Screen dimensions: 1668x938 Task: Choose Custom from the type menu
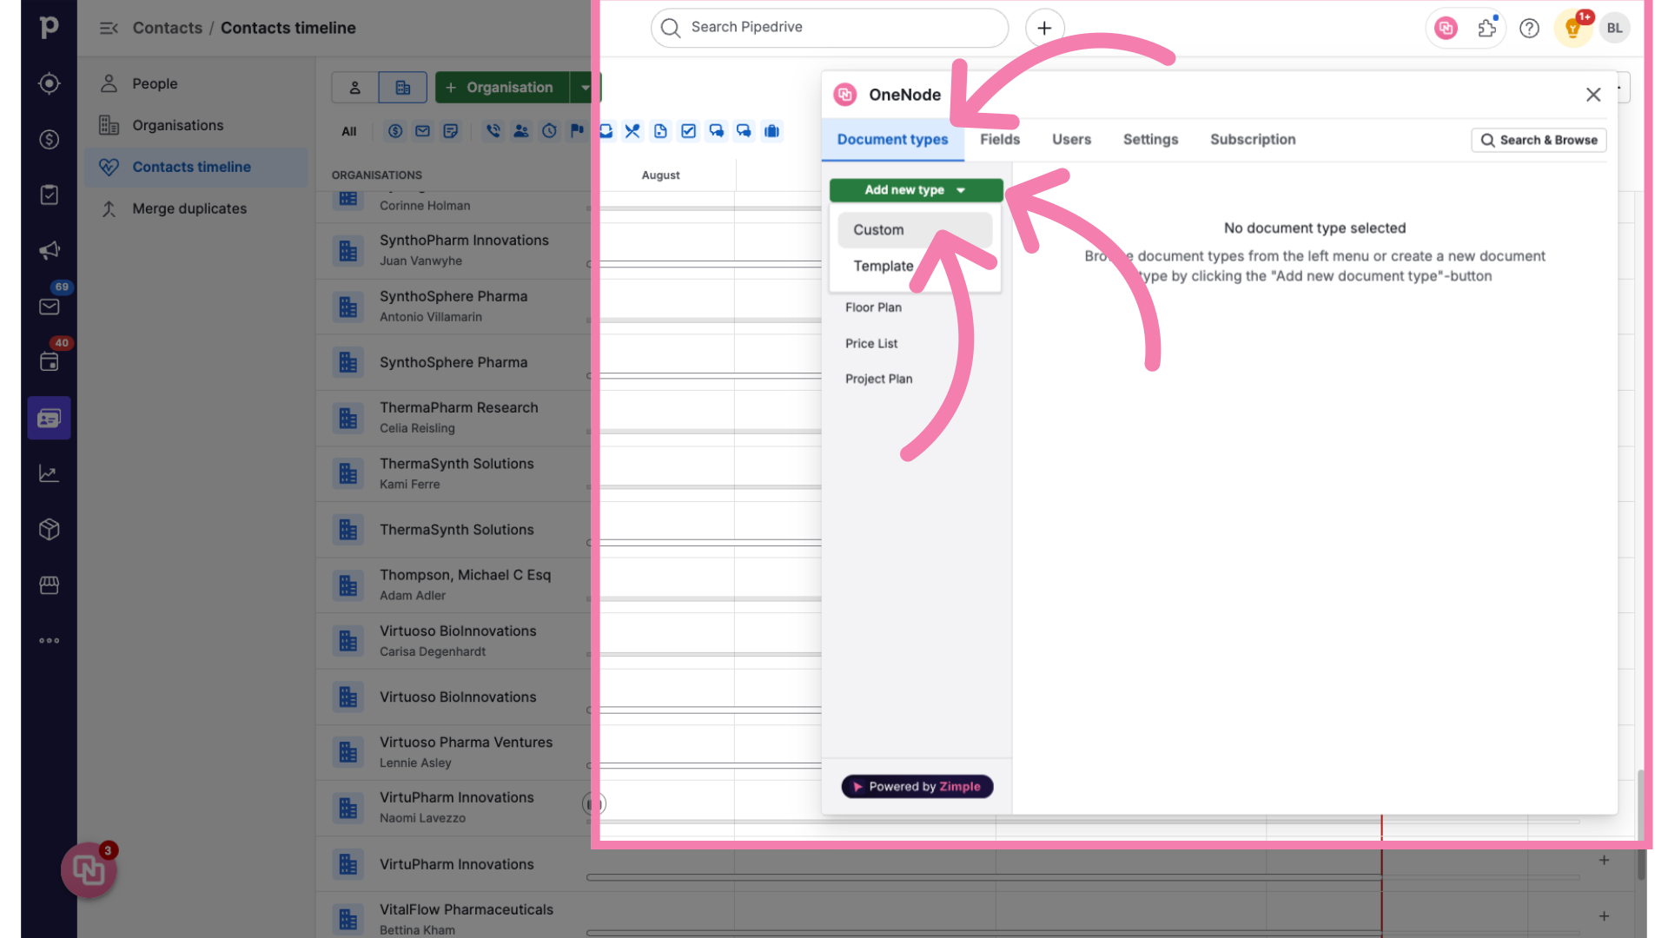(915, 230)
